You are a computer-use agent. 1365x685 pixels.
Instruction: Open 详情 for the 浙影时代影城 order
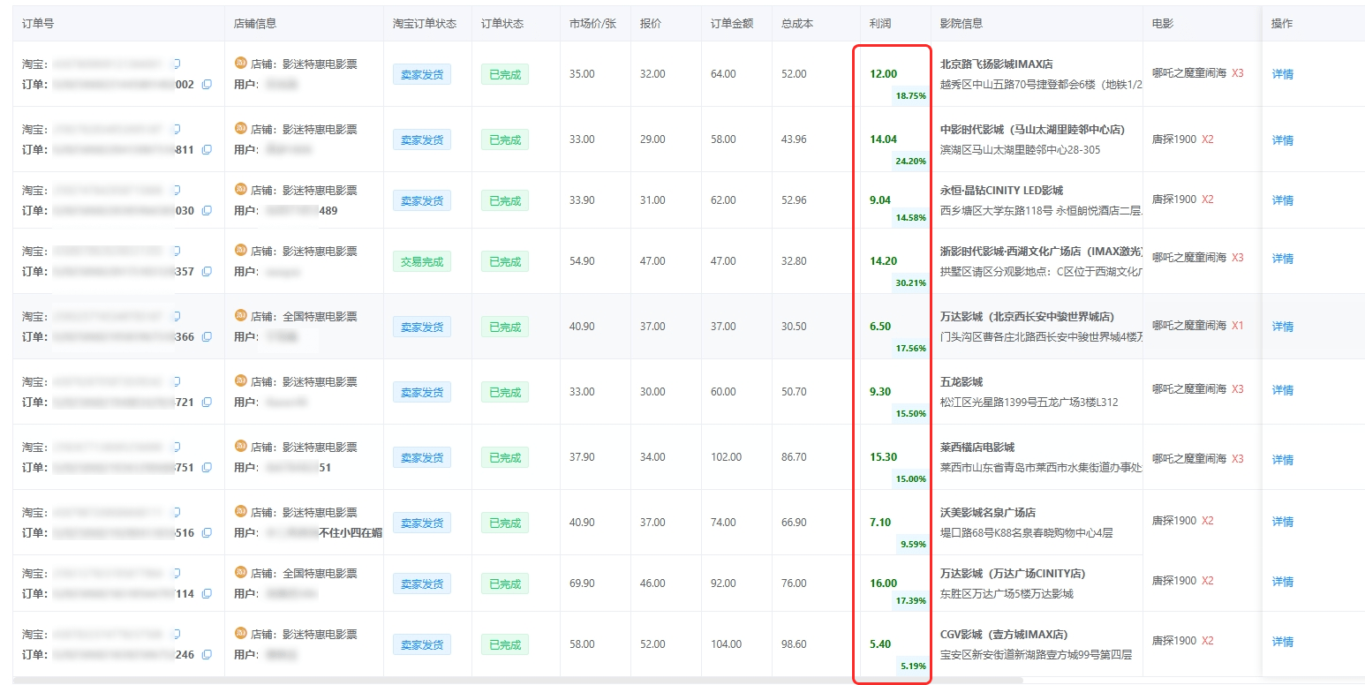[1283, 259]
